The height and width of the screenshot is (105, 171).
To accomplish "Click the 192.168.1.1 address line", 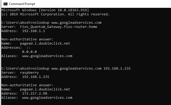I will click(x=30, y=31).
